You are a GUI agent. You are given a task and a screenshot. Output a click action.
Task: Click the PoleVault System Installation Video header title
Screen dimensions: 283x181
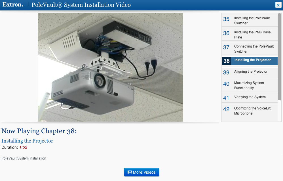coord(81,5)
